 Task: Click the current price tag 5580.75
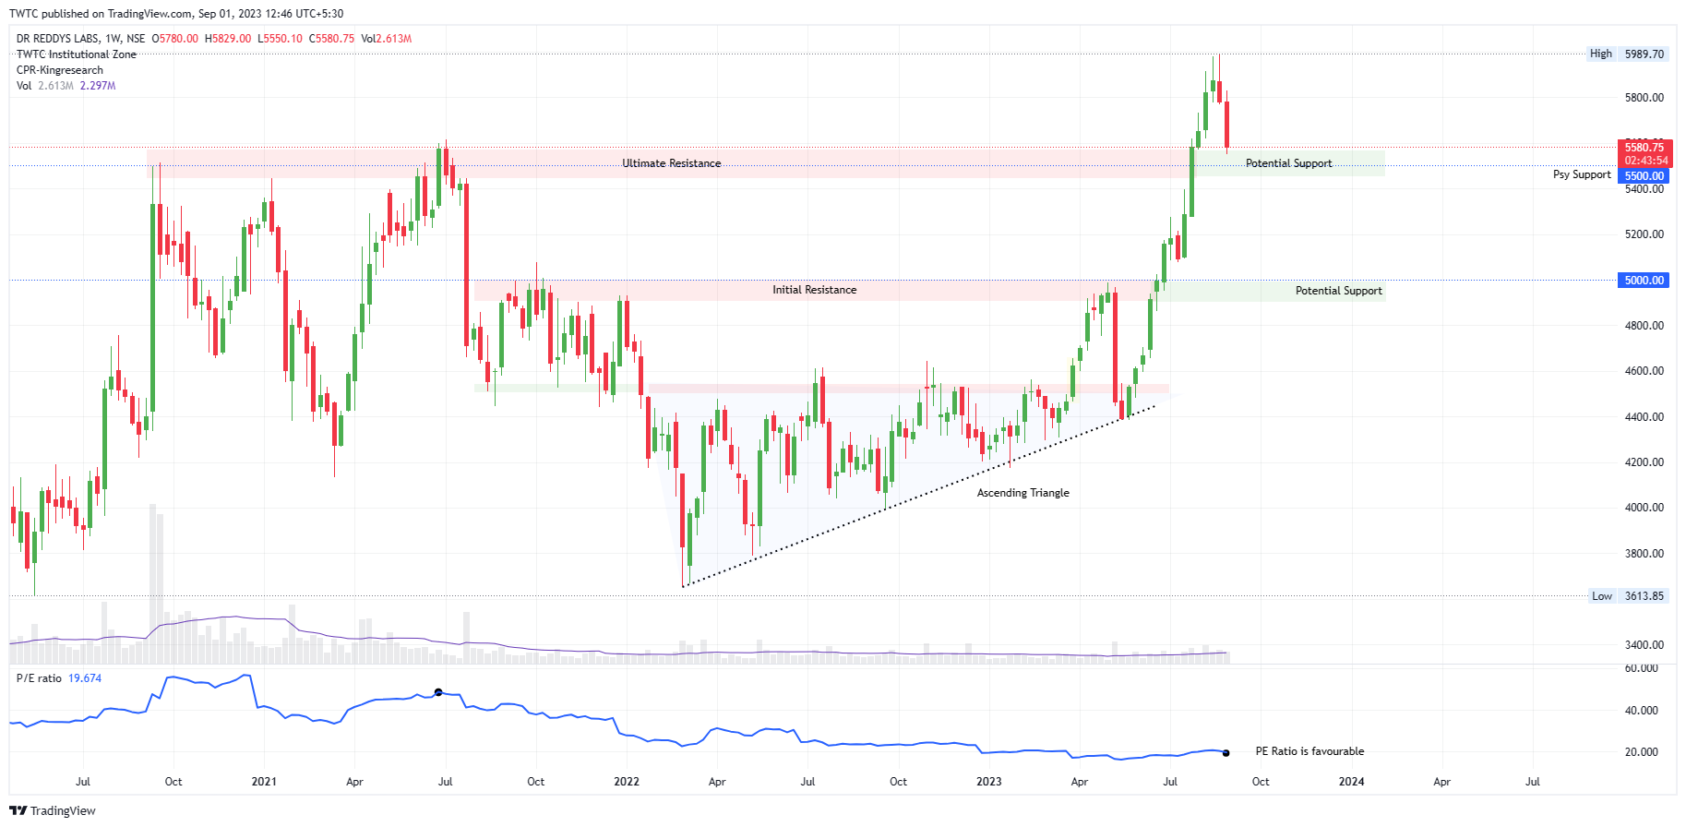coord(1644,148)
